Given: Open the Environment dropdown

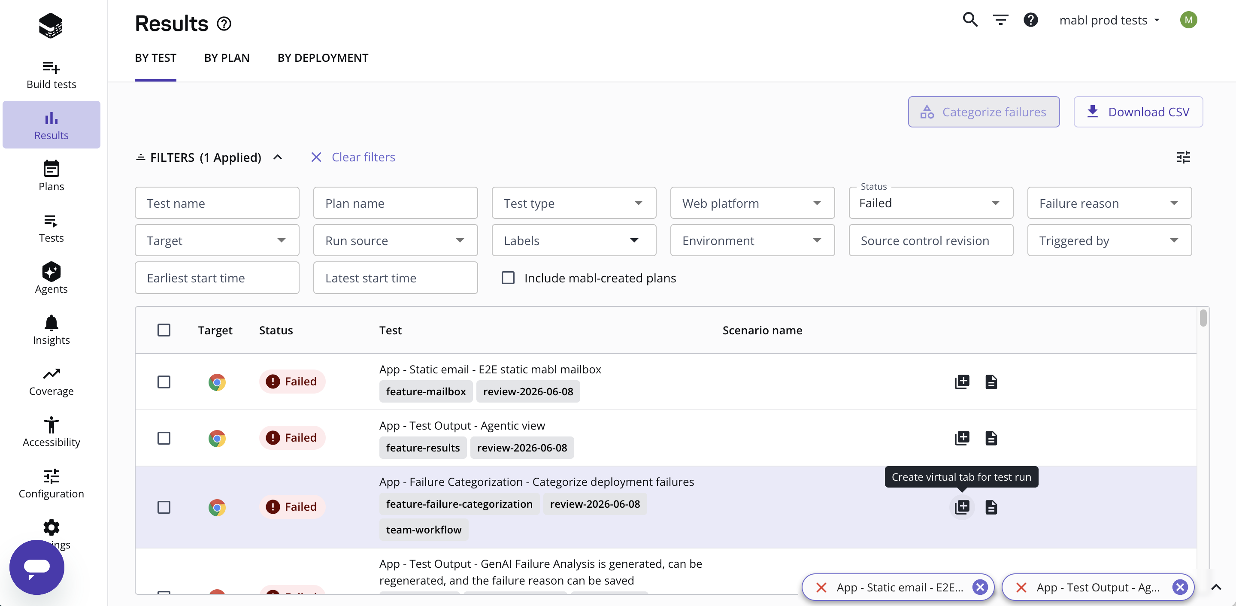Looking at the screenshot, I should point(752,240).
